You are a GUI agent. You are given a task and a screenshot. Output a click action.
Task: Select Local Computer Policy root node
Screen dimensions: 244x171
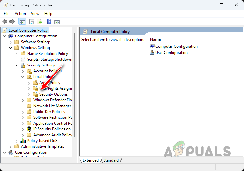pyautogui.click(x=28, y=30)
